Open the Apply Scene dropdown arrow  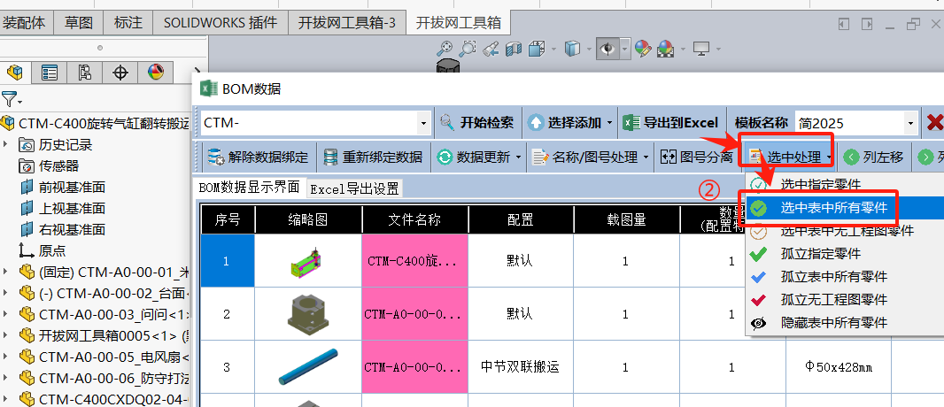click(x=683, y=49)
